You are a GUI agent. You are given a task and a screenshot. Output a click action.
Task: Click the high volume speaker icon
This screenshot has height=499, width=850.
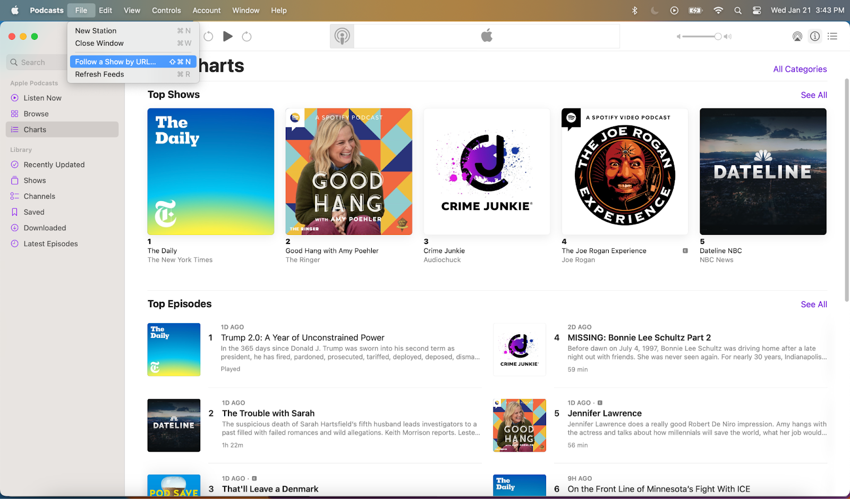coord(728,37)
